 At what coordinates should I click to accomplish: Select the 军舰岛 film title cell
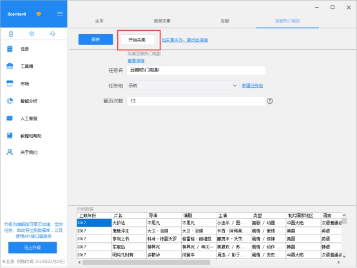129,247
